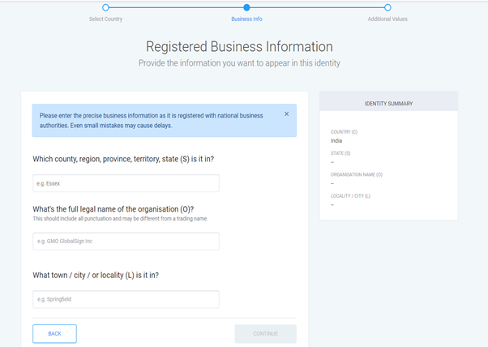This screenshot has width=488, height=347.
Task: Focus the locality field showing 'e.g. Springfield'
Action: [x=126, y=299]
